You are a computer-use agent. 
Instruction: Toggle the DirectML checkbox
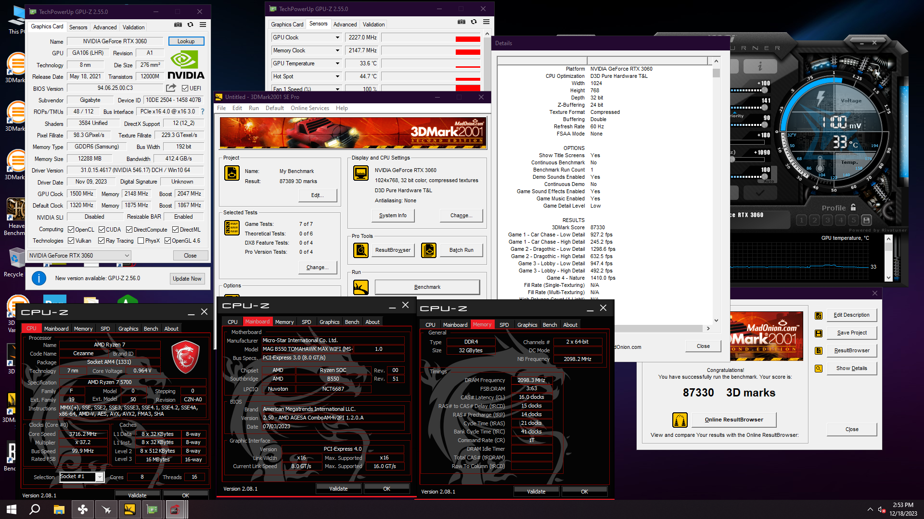(x=176, y=230)
